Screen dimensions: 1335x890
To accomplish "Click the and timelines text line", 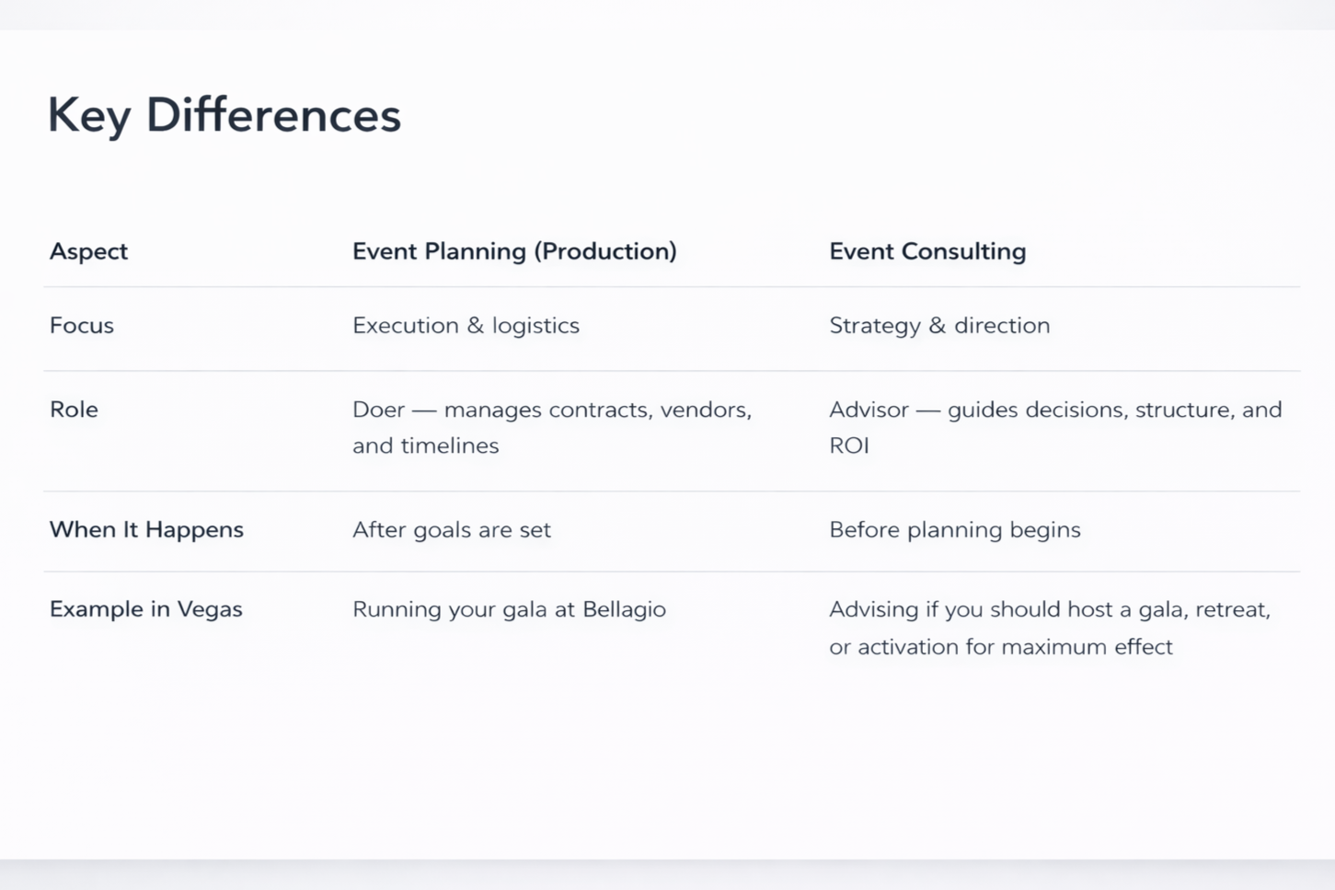I will click(426, 446).
